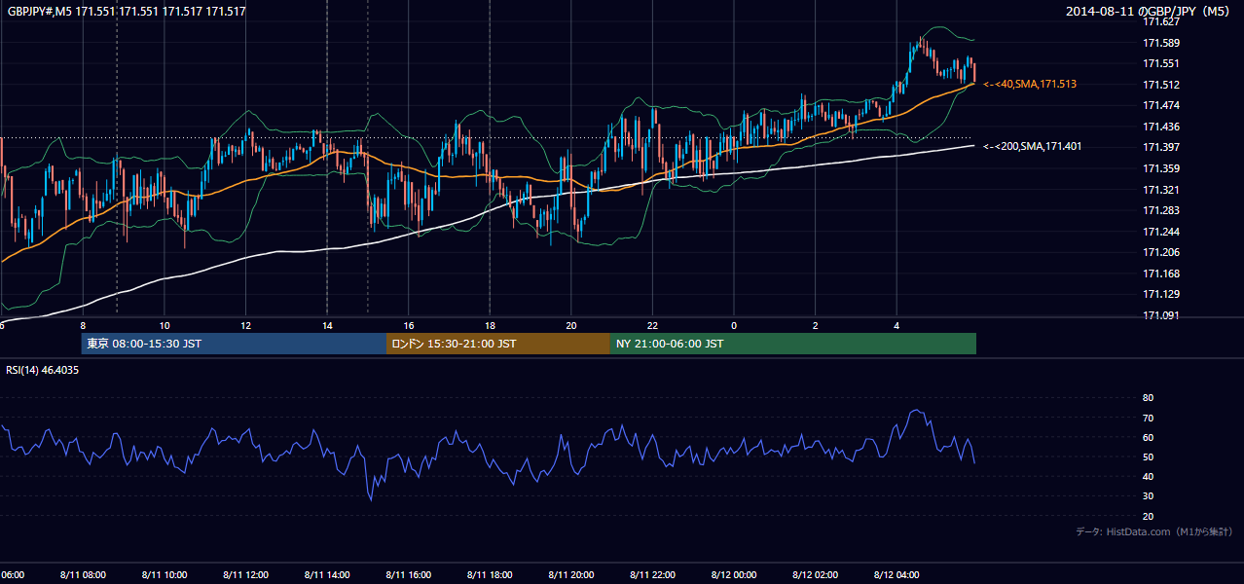Click price axis label 171.474
The image size is (1244, 584).
[x=1160, y=105]
